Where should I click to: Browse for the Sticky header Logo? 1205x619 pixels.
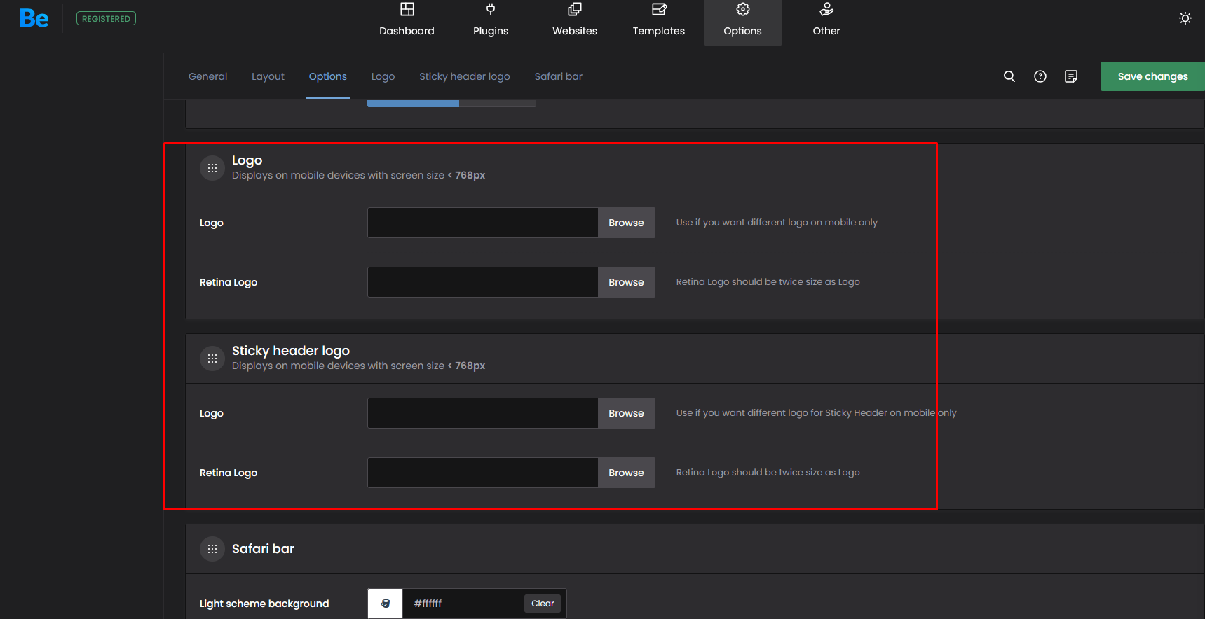click(x=626, y=413)
